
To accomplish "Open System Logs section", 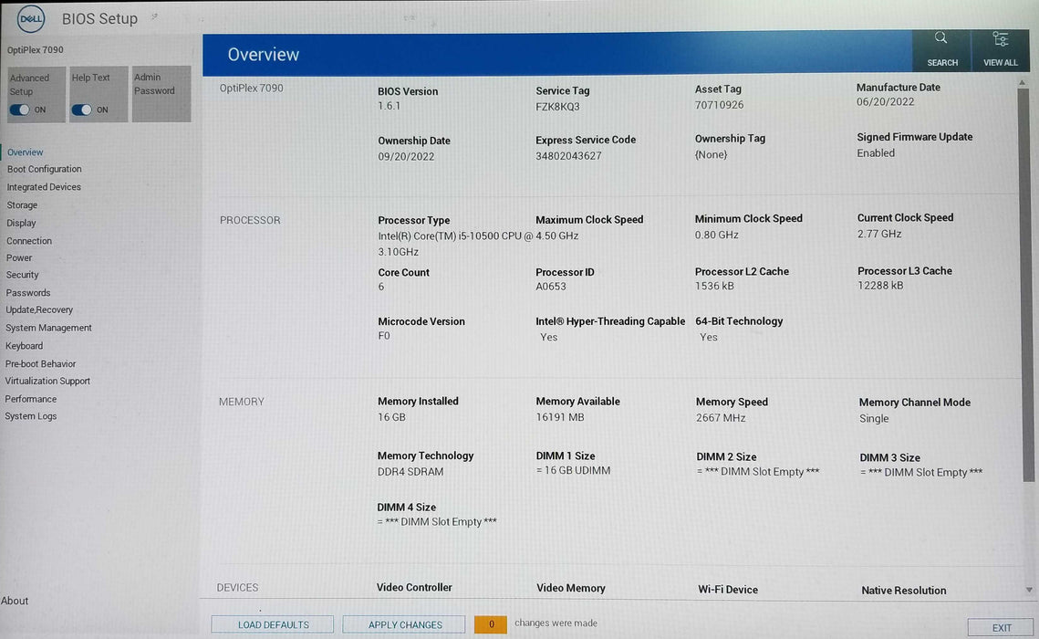I will click(30, 415).
